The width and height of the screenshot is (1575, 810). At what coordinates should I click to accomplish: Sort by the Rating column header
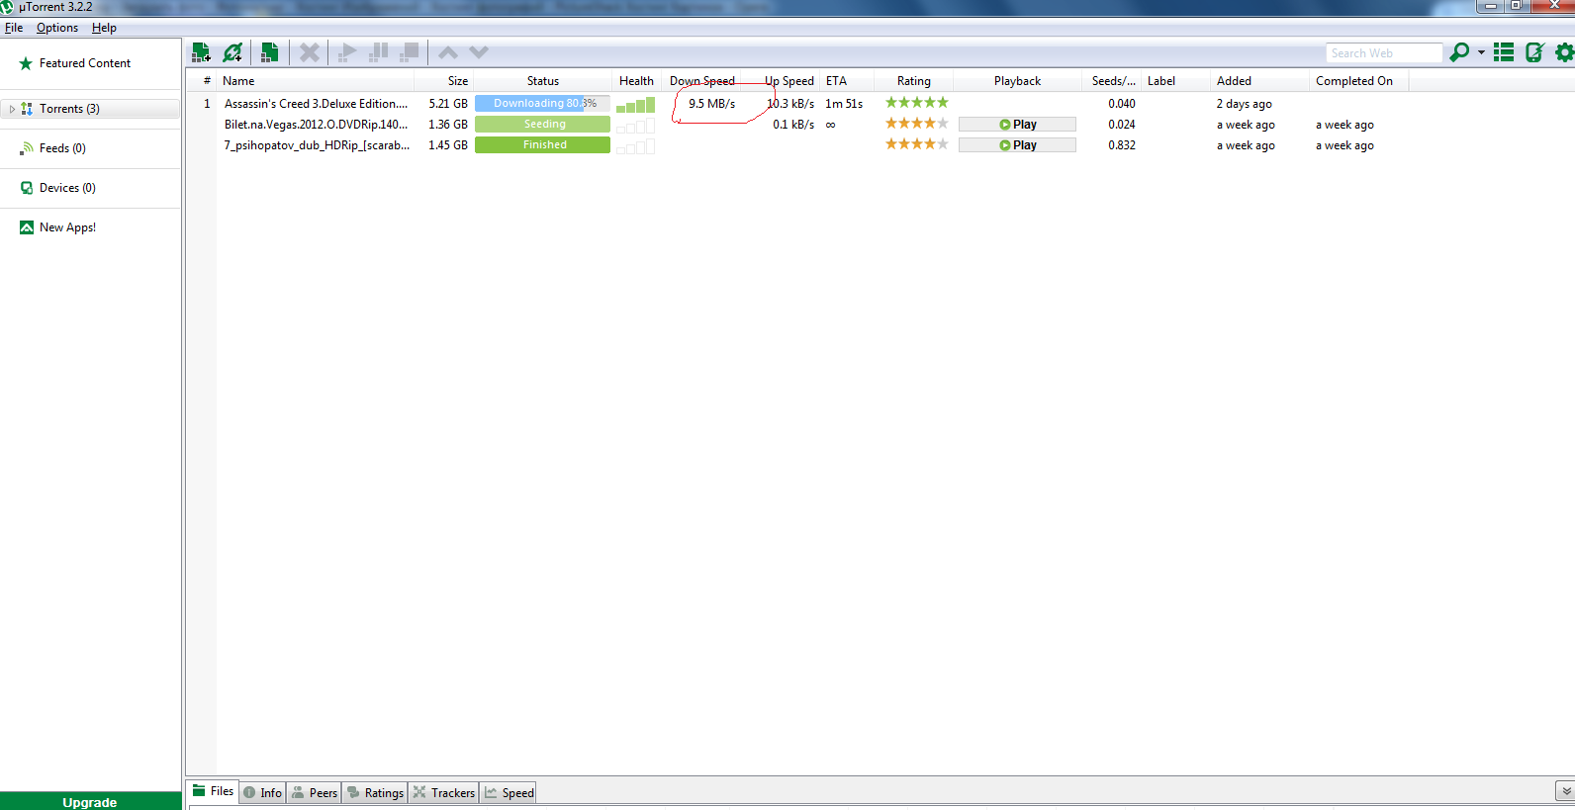tap(914, 81)
